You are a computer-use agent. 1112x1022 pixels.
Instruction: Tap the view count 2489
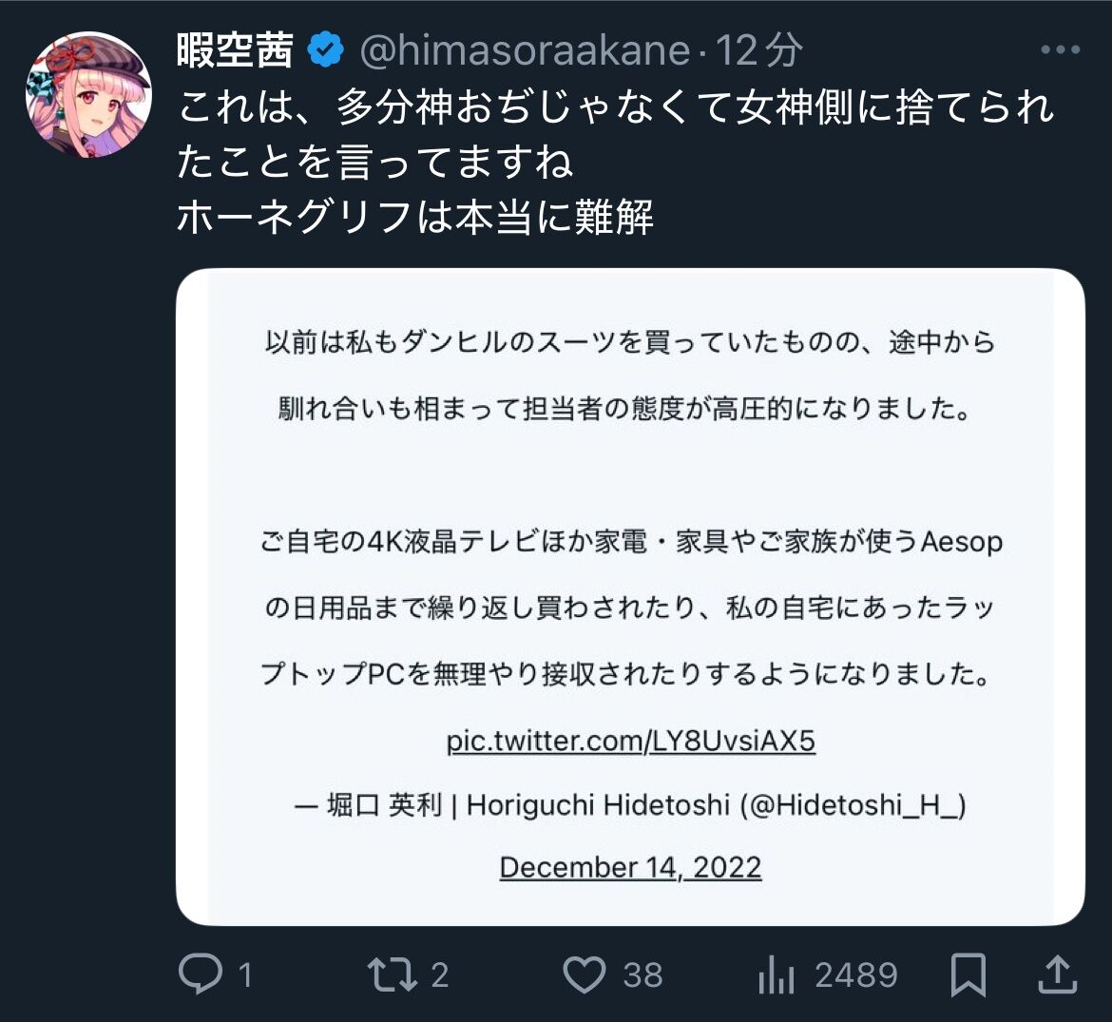(x=856, y=974)
